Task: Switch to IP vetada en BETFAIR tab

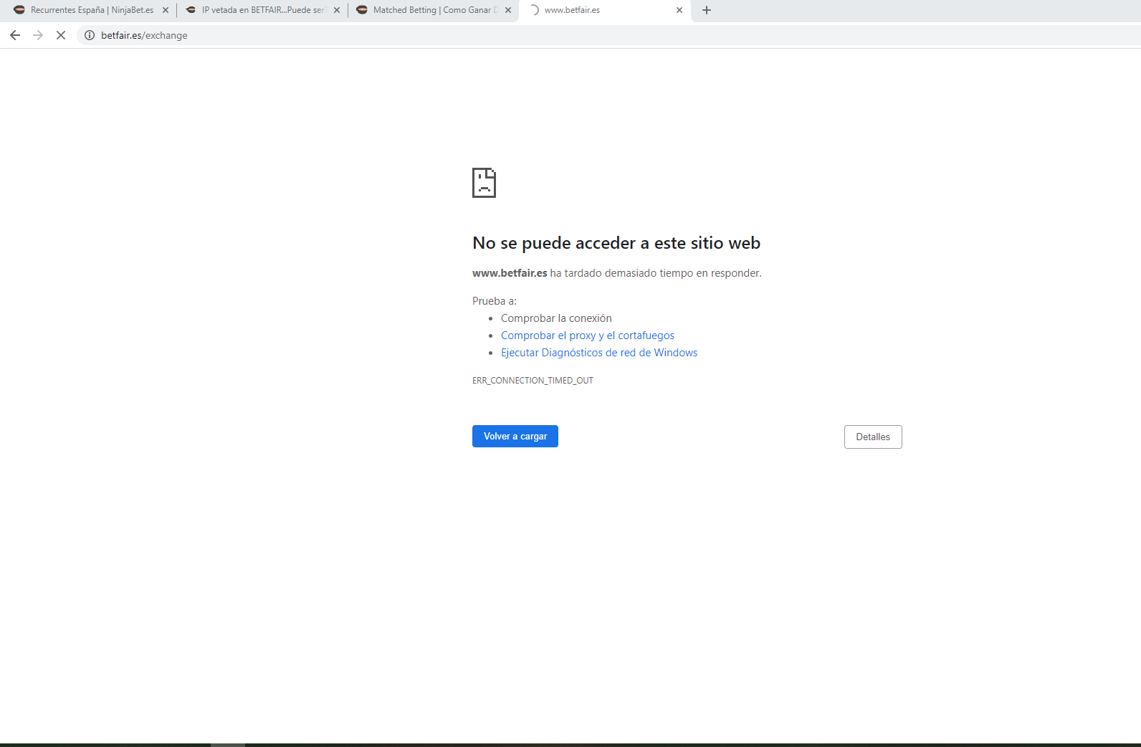Action: click(262, 10)
